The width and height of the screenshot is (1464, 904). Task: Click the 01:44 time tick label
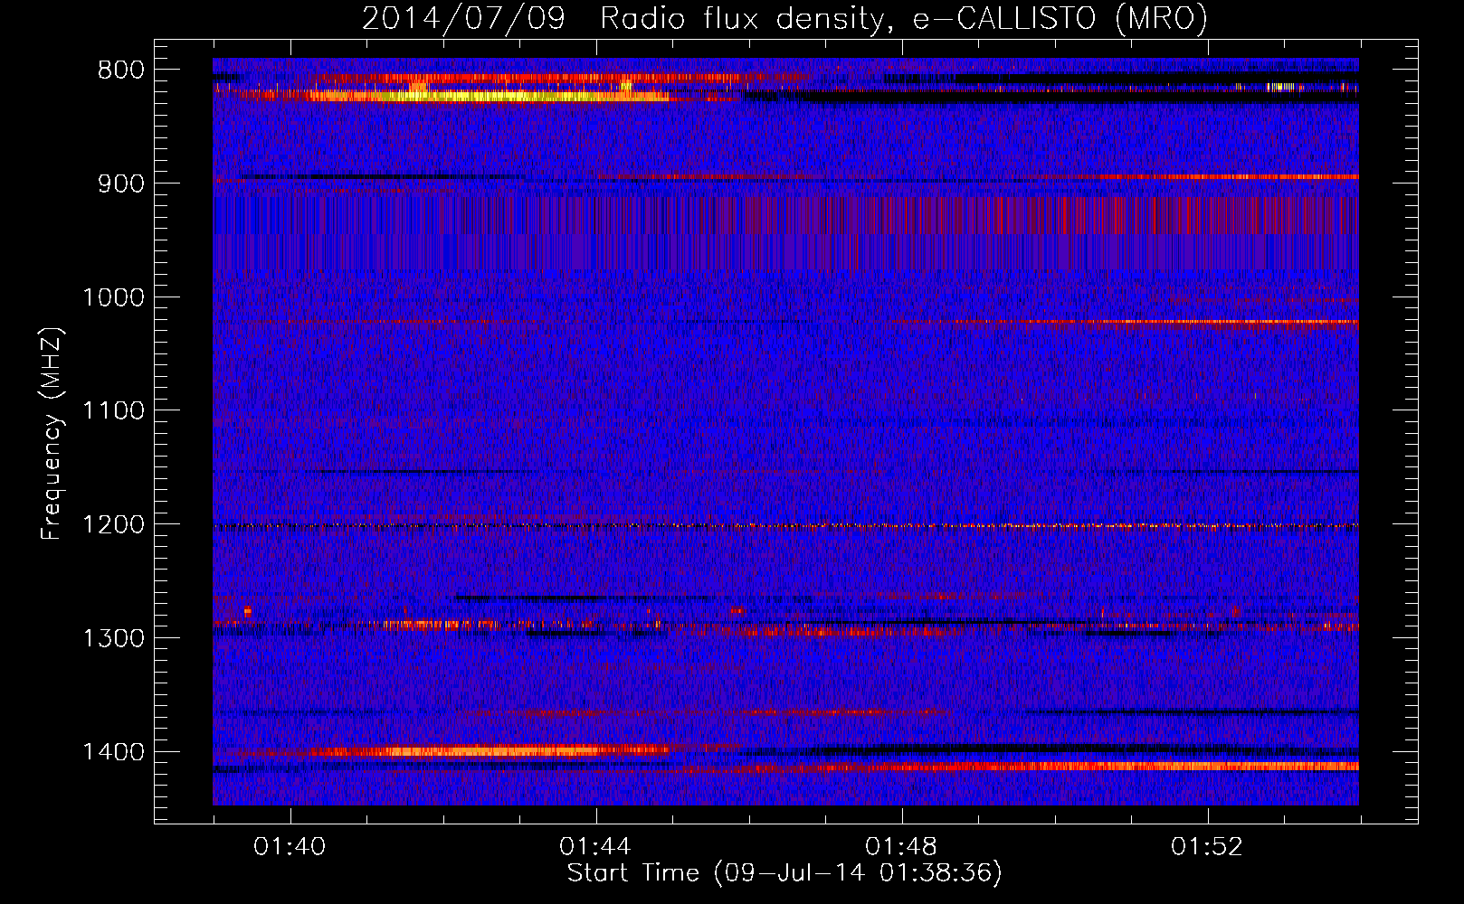tap(595, 847)
